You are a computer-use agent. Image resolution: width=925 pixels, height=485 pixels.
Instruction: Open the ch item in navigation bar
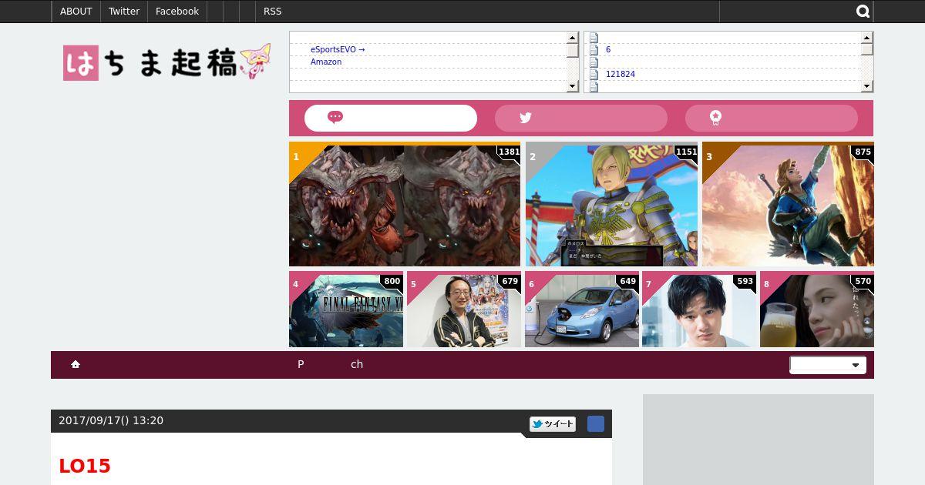357,364
